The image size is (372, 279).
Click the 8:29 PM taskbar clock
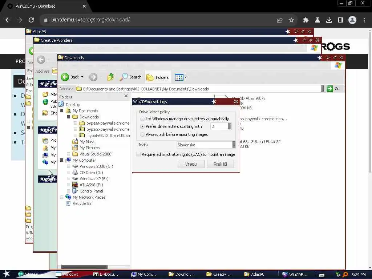tap(358, 275)
